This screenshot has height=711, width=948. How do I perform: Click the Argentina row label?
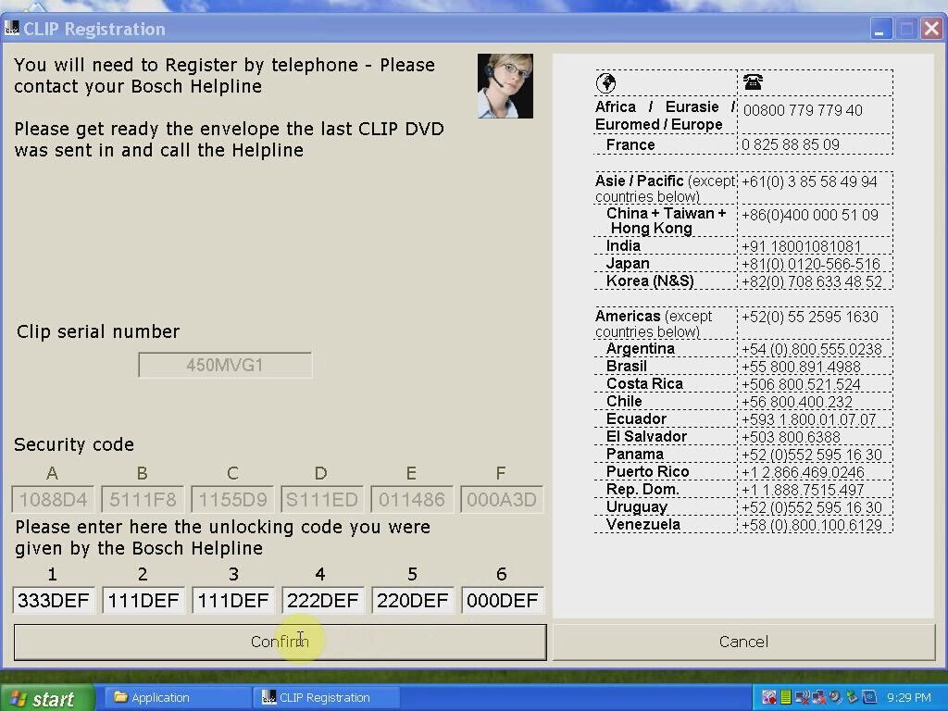[641, 349]
